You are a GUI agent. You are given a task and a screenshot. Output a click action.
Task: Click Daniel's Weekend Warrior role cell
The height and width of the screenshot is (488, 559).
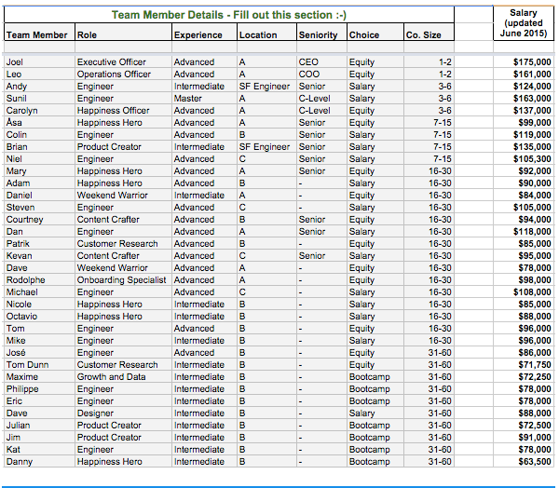click(x=123, y=196)
